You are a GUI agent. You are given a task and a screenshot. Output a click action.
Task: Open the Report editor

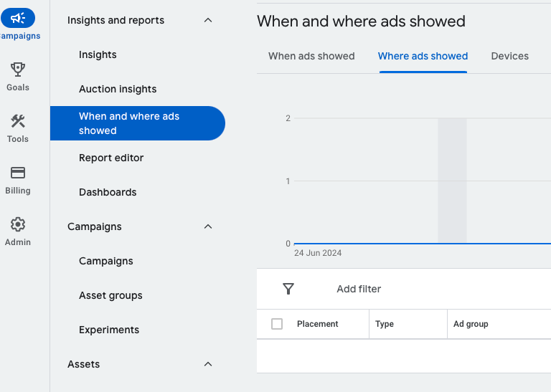pos(111,158)
